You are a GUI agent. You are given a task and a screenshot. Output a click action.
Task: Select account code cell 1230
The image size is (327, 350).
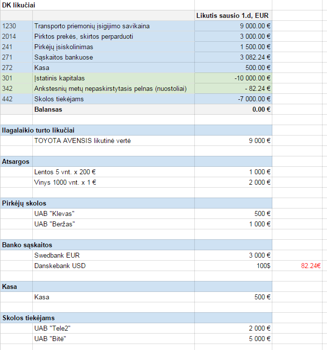point(16,26)
